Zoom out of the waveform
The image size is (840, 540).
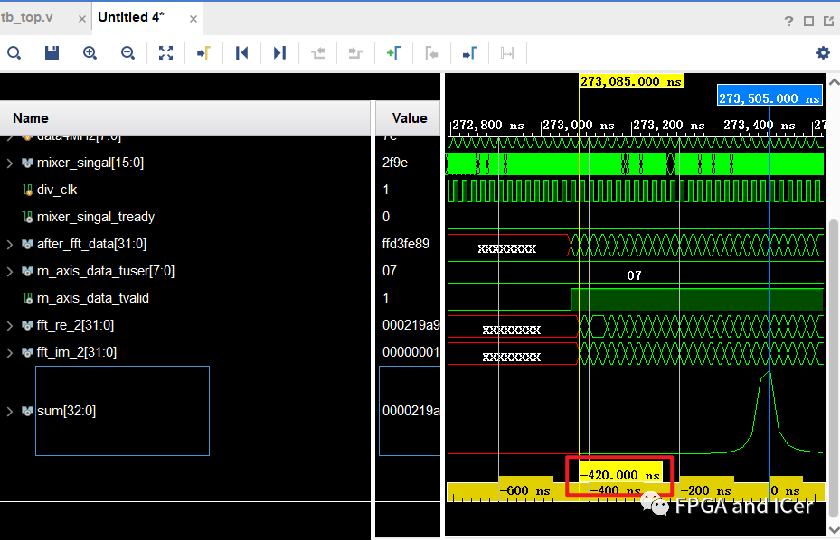point(128,53)
